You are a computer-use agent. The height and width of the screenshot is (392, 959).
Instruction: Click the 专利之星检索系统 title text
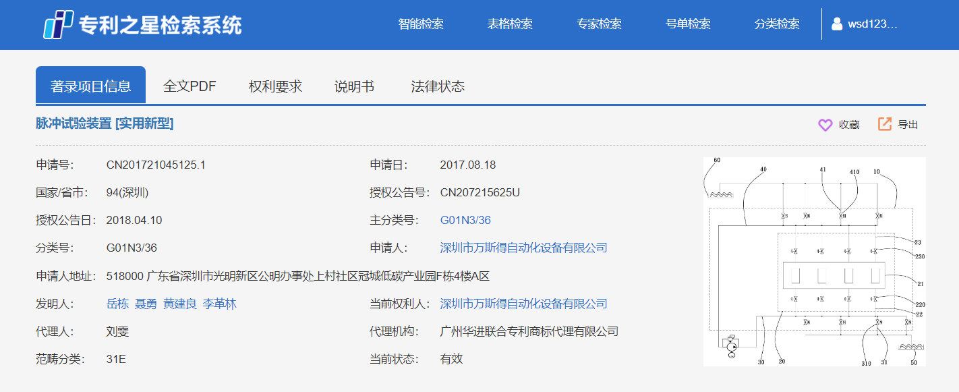tap(161, 25)
